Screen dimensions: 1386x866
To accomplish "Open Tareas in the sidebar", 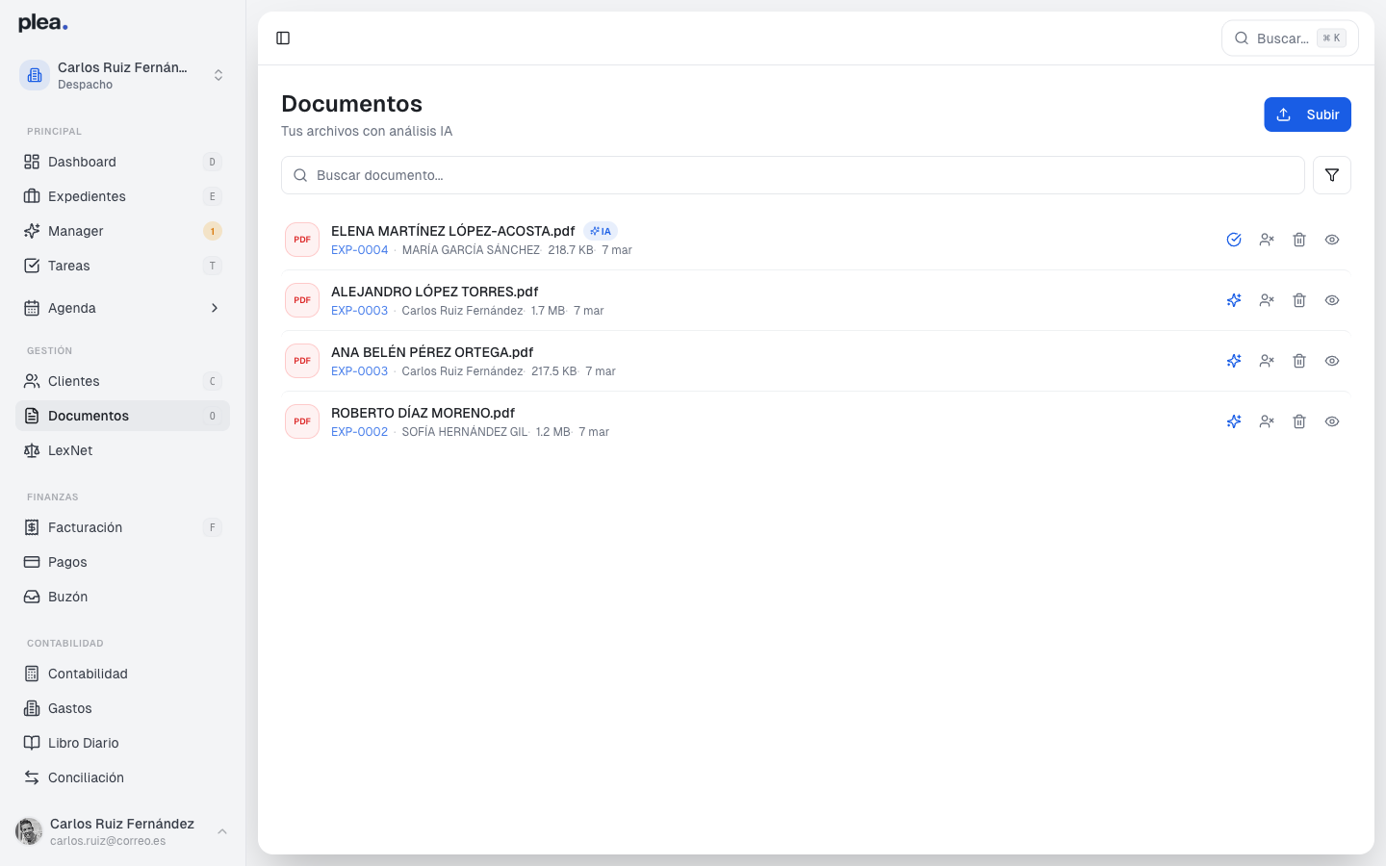I will [x=123, y=266].
